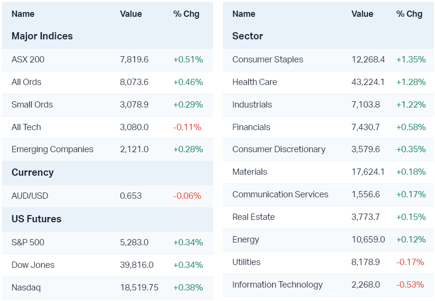Image resolution: width=435 pixels, height=301 pixels.
Task: Click the Utilities -0.17% change value
Action: (x=410, y=262)
